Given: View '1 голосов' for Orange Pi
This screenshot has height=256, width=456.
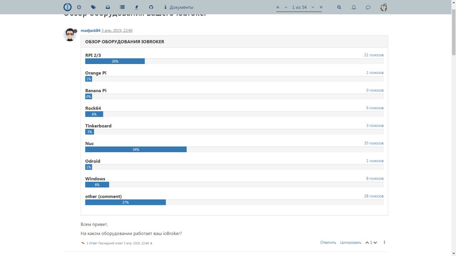Looking at the screenshot, I should [x=375, y=73].
